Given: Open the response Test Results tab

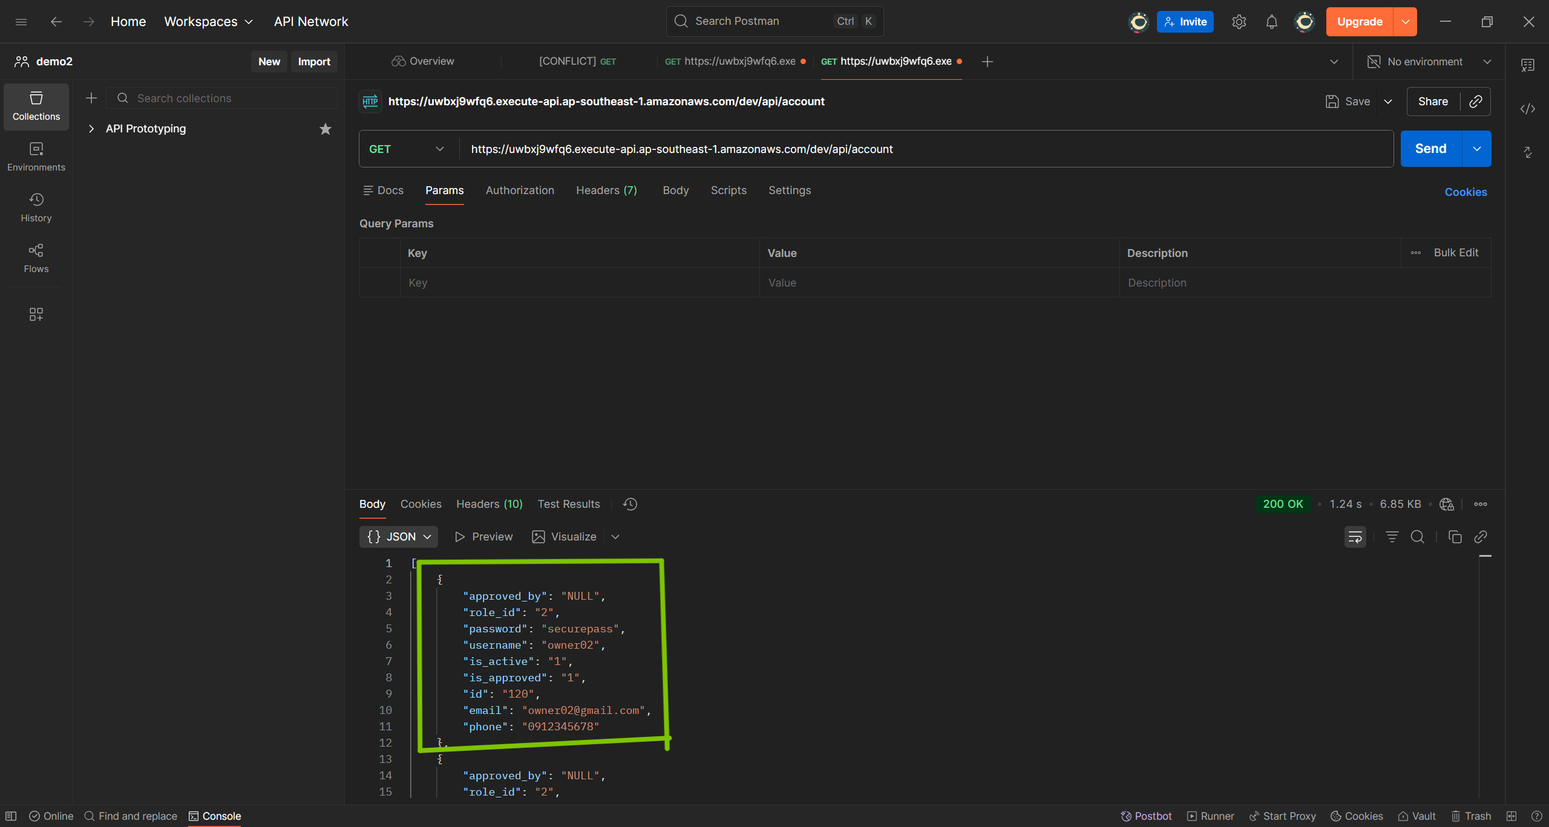Looking at the screenshot, I should point(568,504).
